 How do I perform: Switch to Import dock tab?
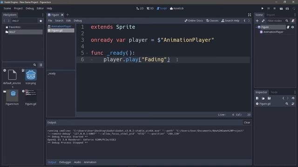tap(271, 15)
